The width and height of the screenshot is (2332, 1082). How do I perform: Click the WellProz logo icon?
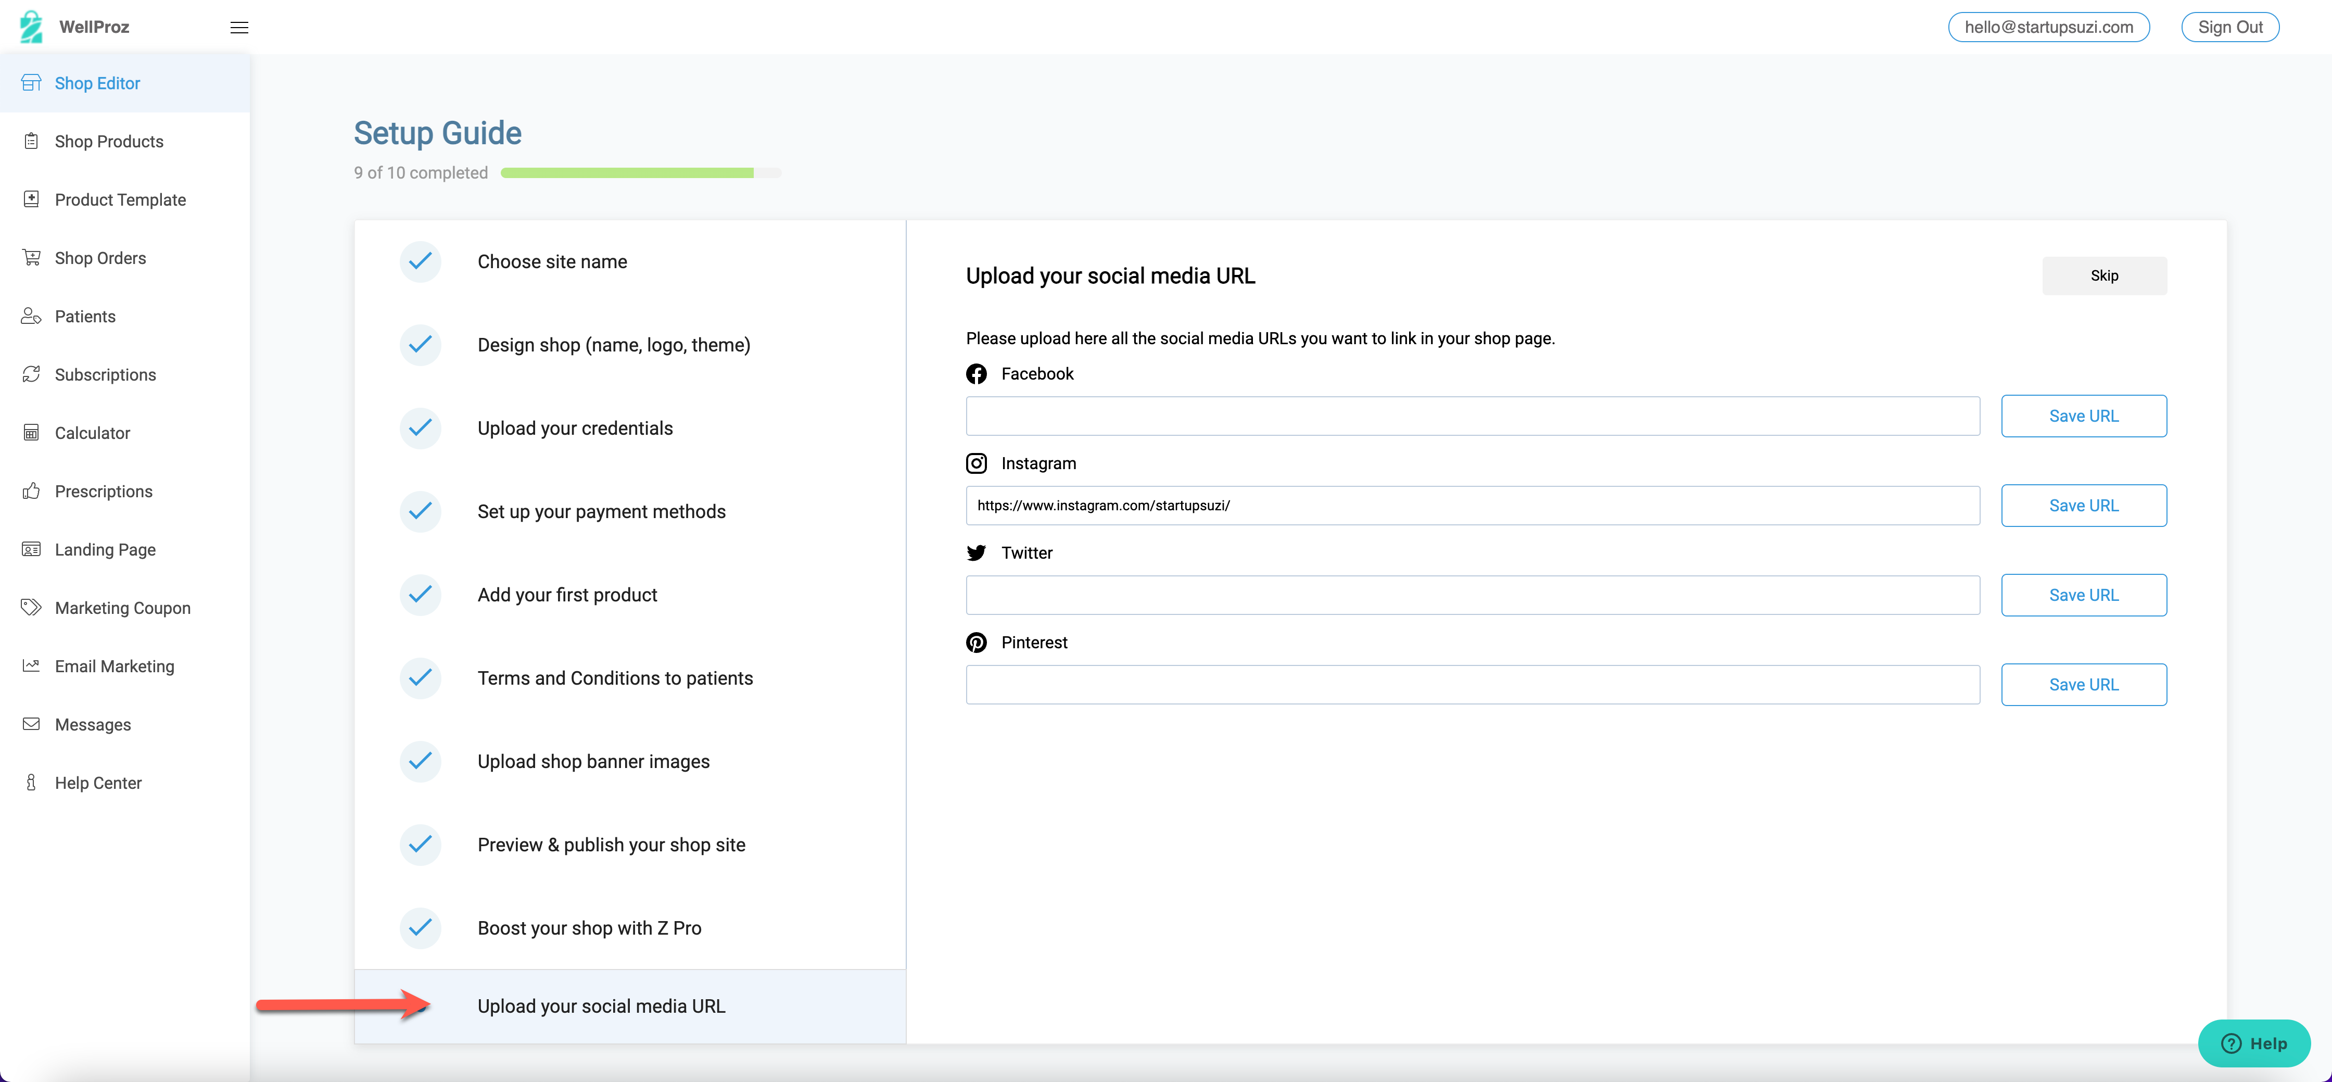[x=31, y=26]
